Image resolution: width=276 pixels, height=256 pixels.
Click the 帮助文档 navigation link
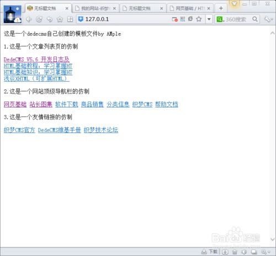click(x=167, y=104)
